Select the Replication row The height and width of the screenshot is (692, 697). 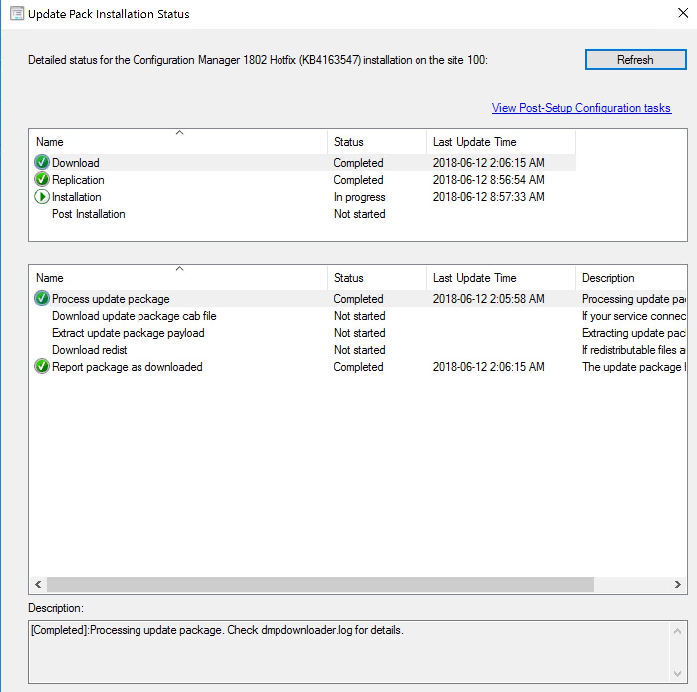303,179
